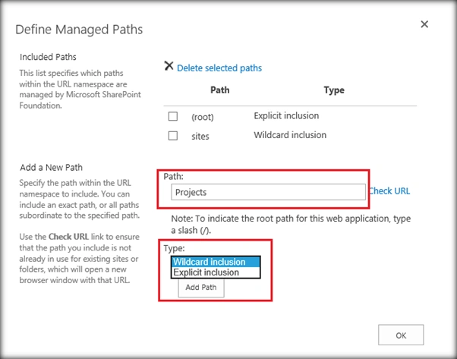Select the sites path entry text
The height and width of the screenshot is (359, 457).
tap(200, 136)
